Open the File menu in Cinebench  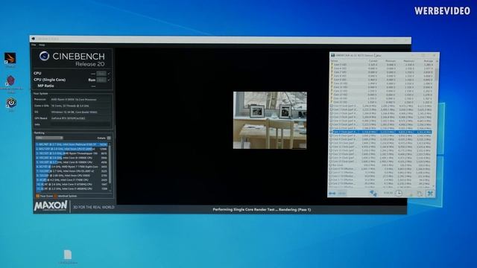tap(34, 45)
